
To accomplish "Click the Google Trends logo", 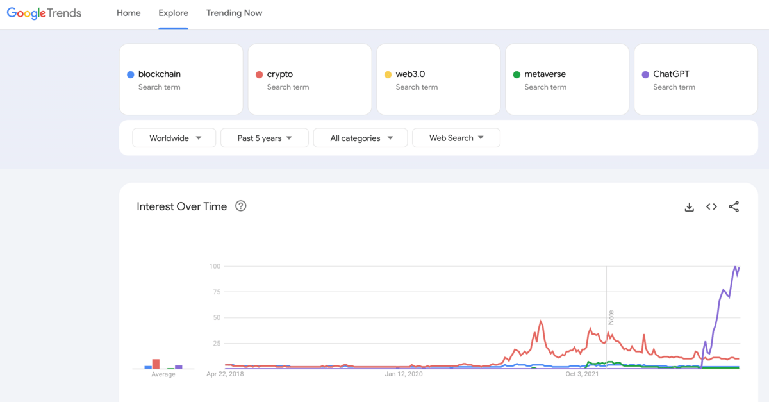I will click(44, 13).
